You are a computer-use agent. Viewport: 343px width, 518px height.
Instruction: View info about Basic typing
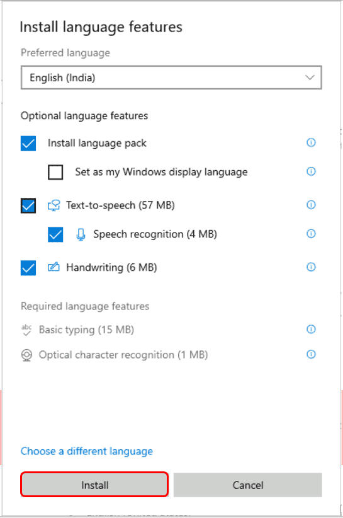[x=311, y=329]
